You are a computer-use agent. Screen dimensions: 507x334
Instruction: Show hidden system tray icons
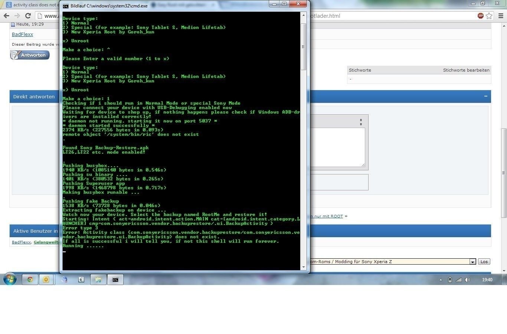(x=441, y=280)
